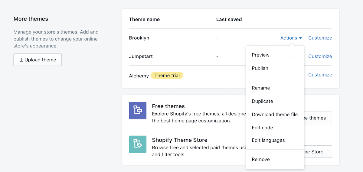Click the More themes heading
The image size is (363, 172).
(31, 19)
